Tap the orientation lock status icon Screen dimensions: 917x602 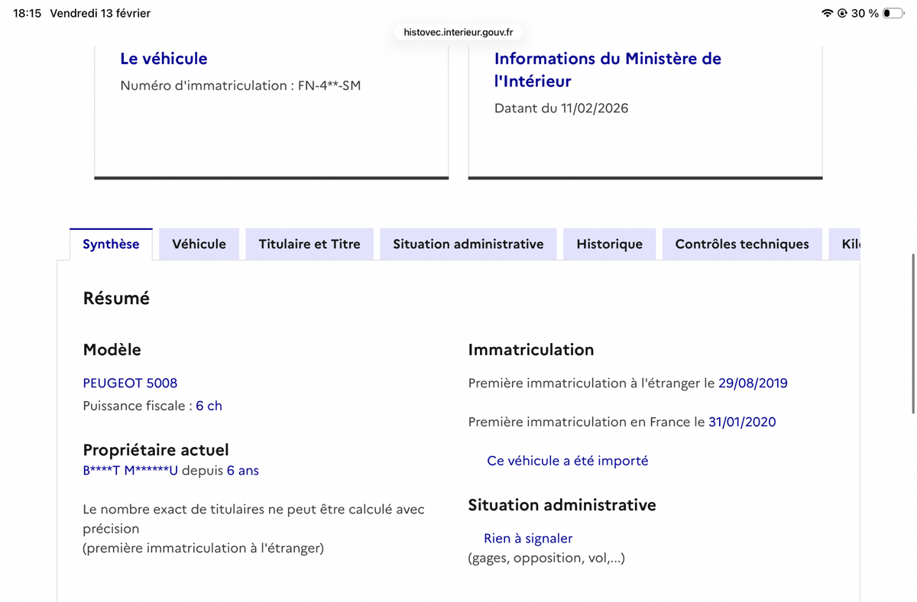click(842, 14)
